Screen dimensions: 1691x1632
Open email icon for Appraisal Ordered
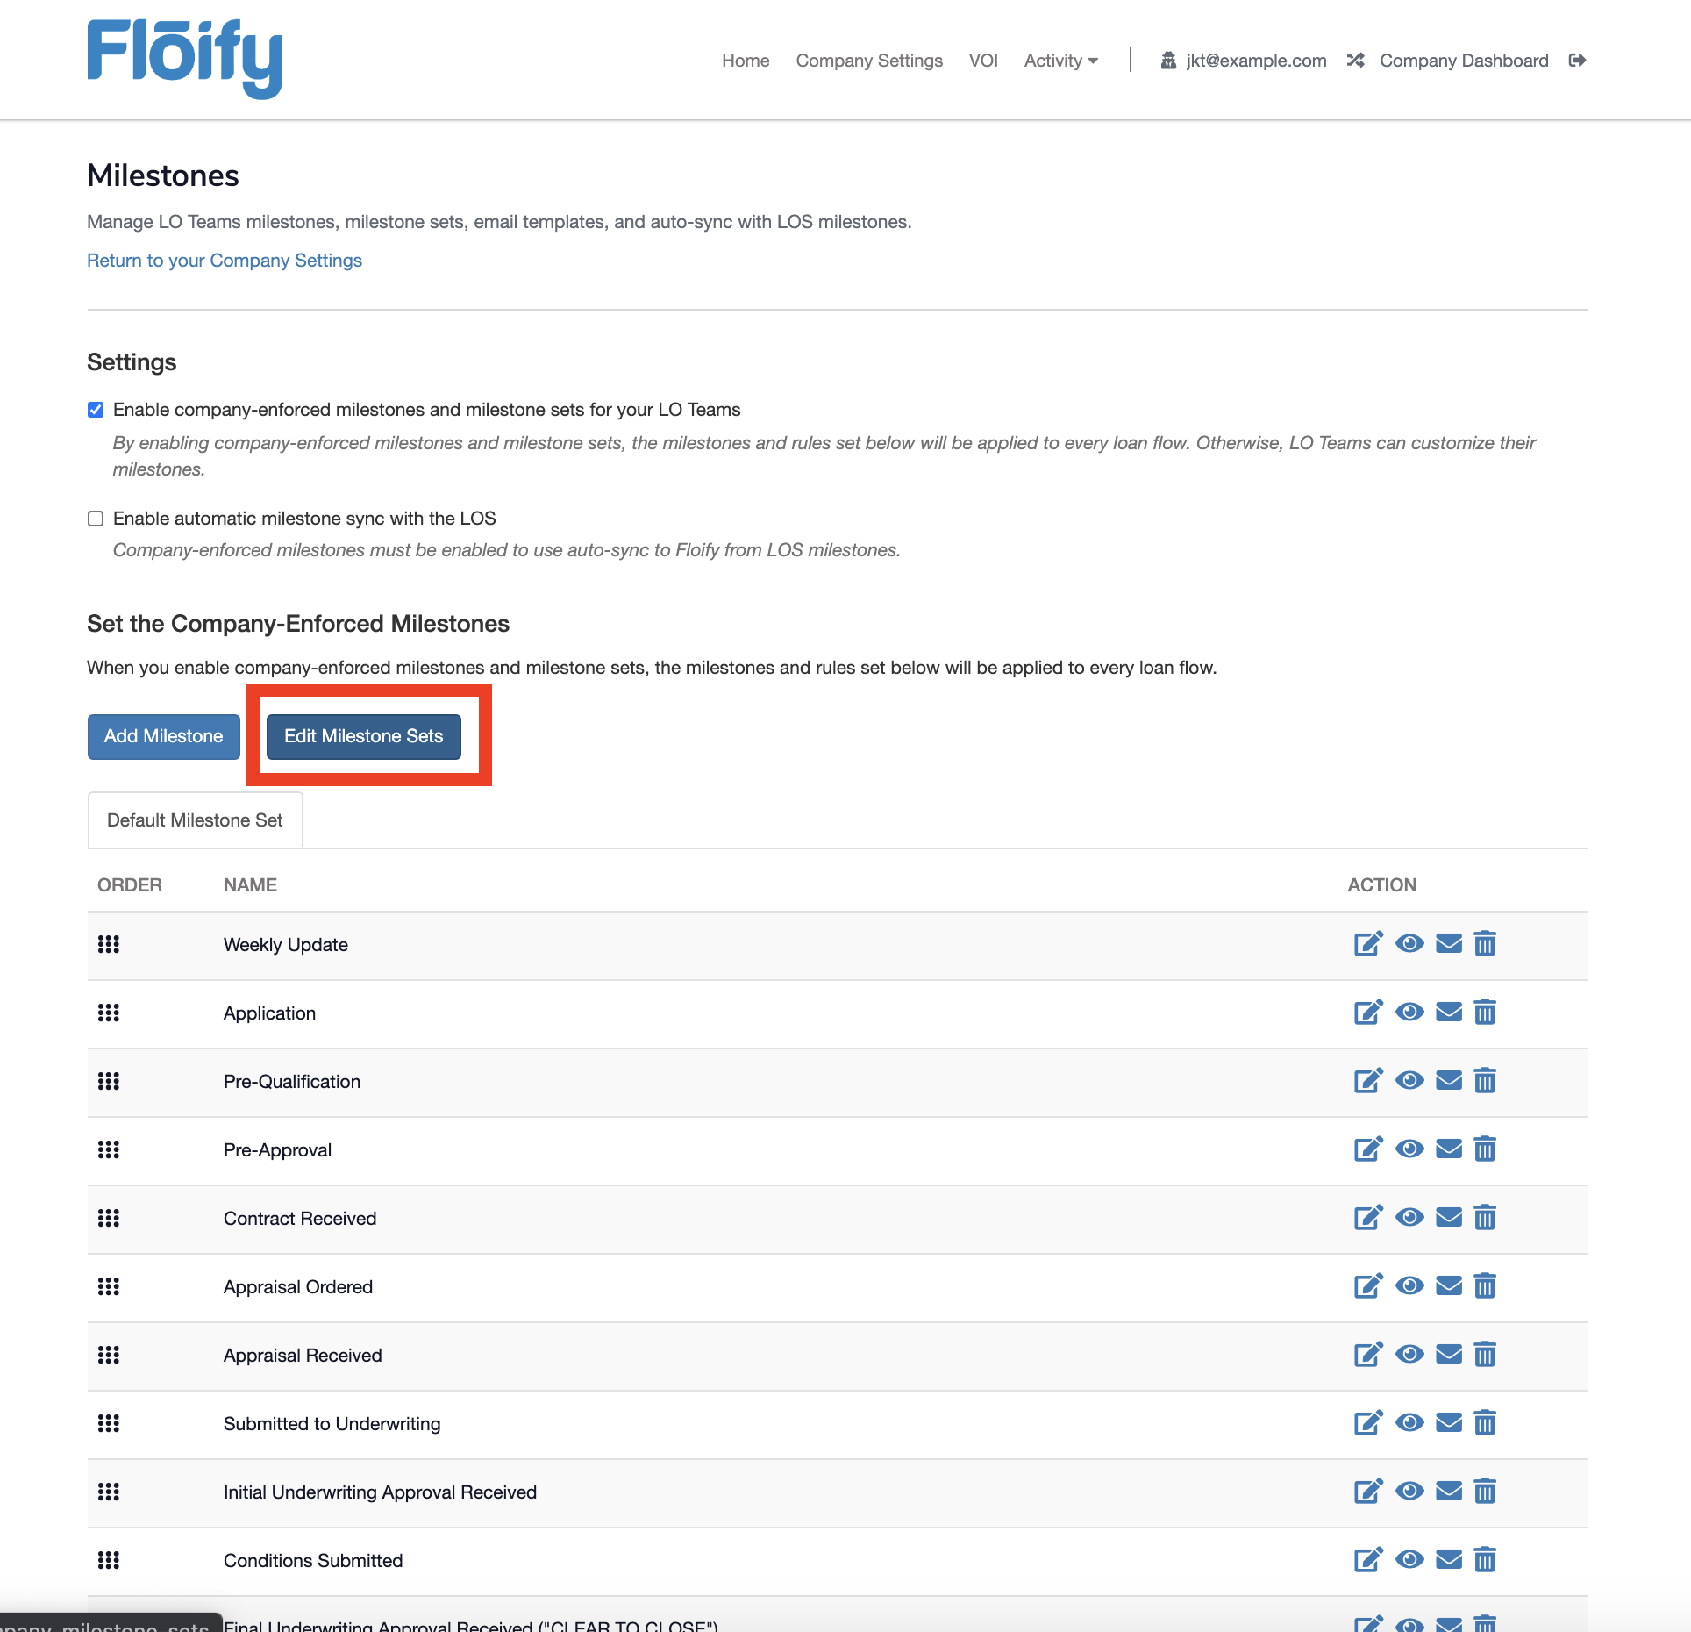pos(1448,1286)
